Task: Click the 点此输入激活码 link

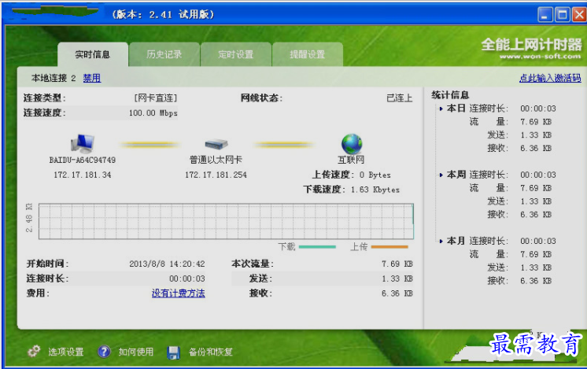Action: 550,78
